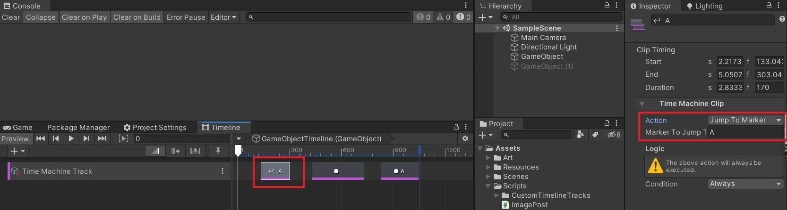The image size is (787, 210).
Task: Open Hierarchy create menu plus
Action: coord(486,17)
